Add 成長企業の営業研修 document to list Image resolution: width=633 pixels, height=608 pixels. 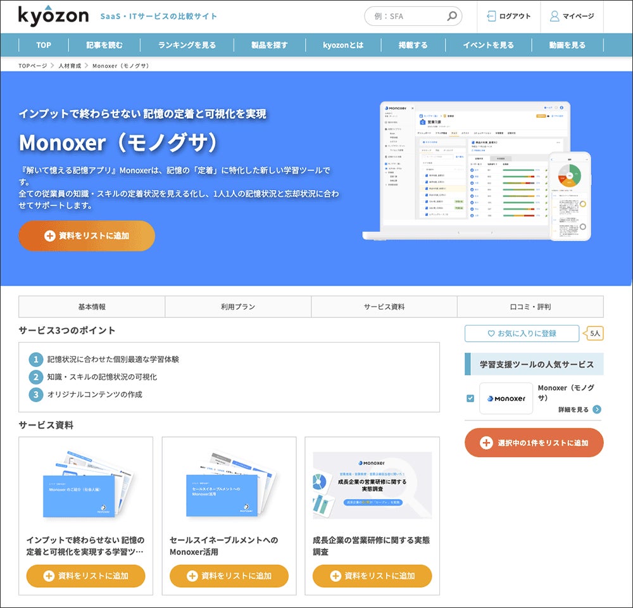click(x=372, y=576)
